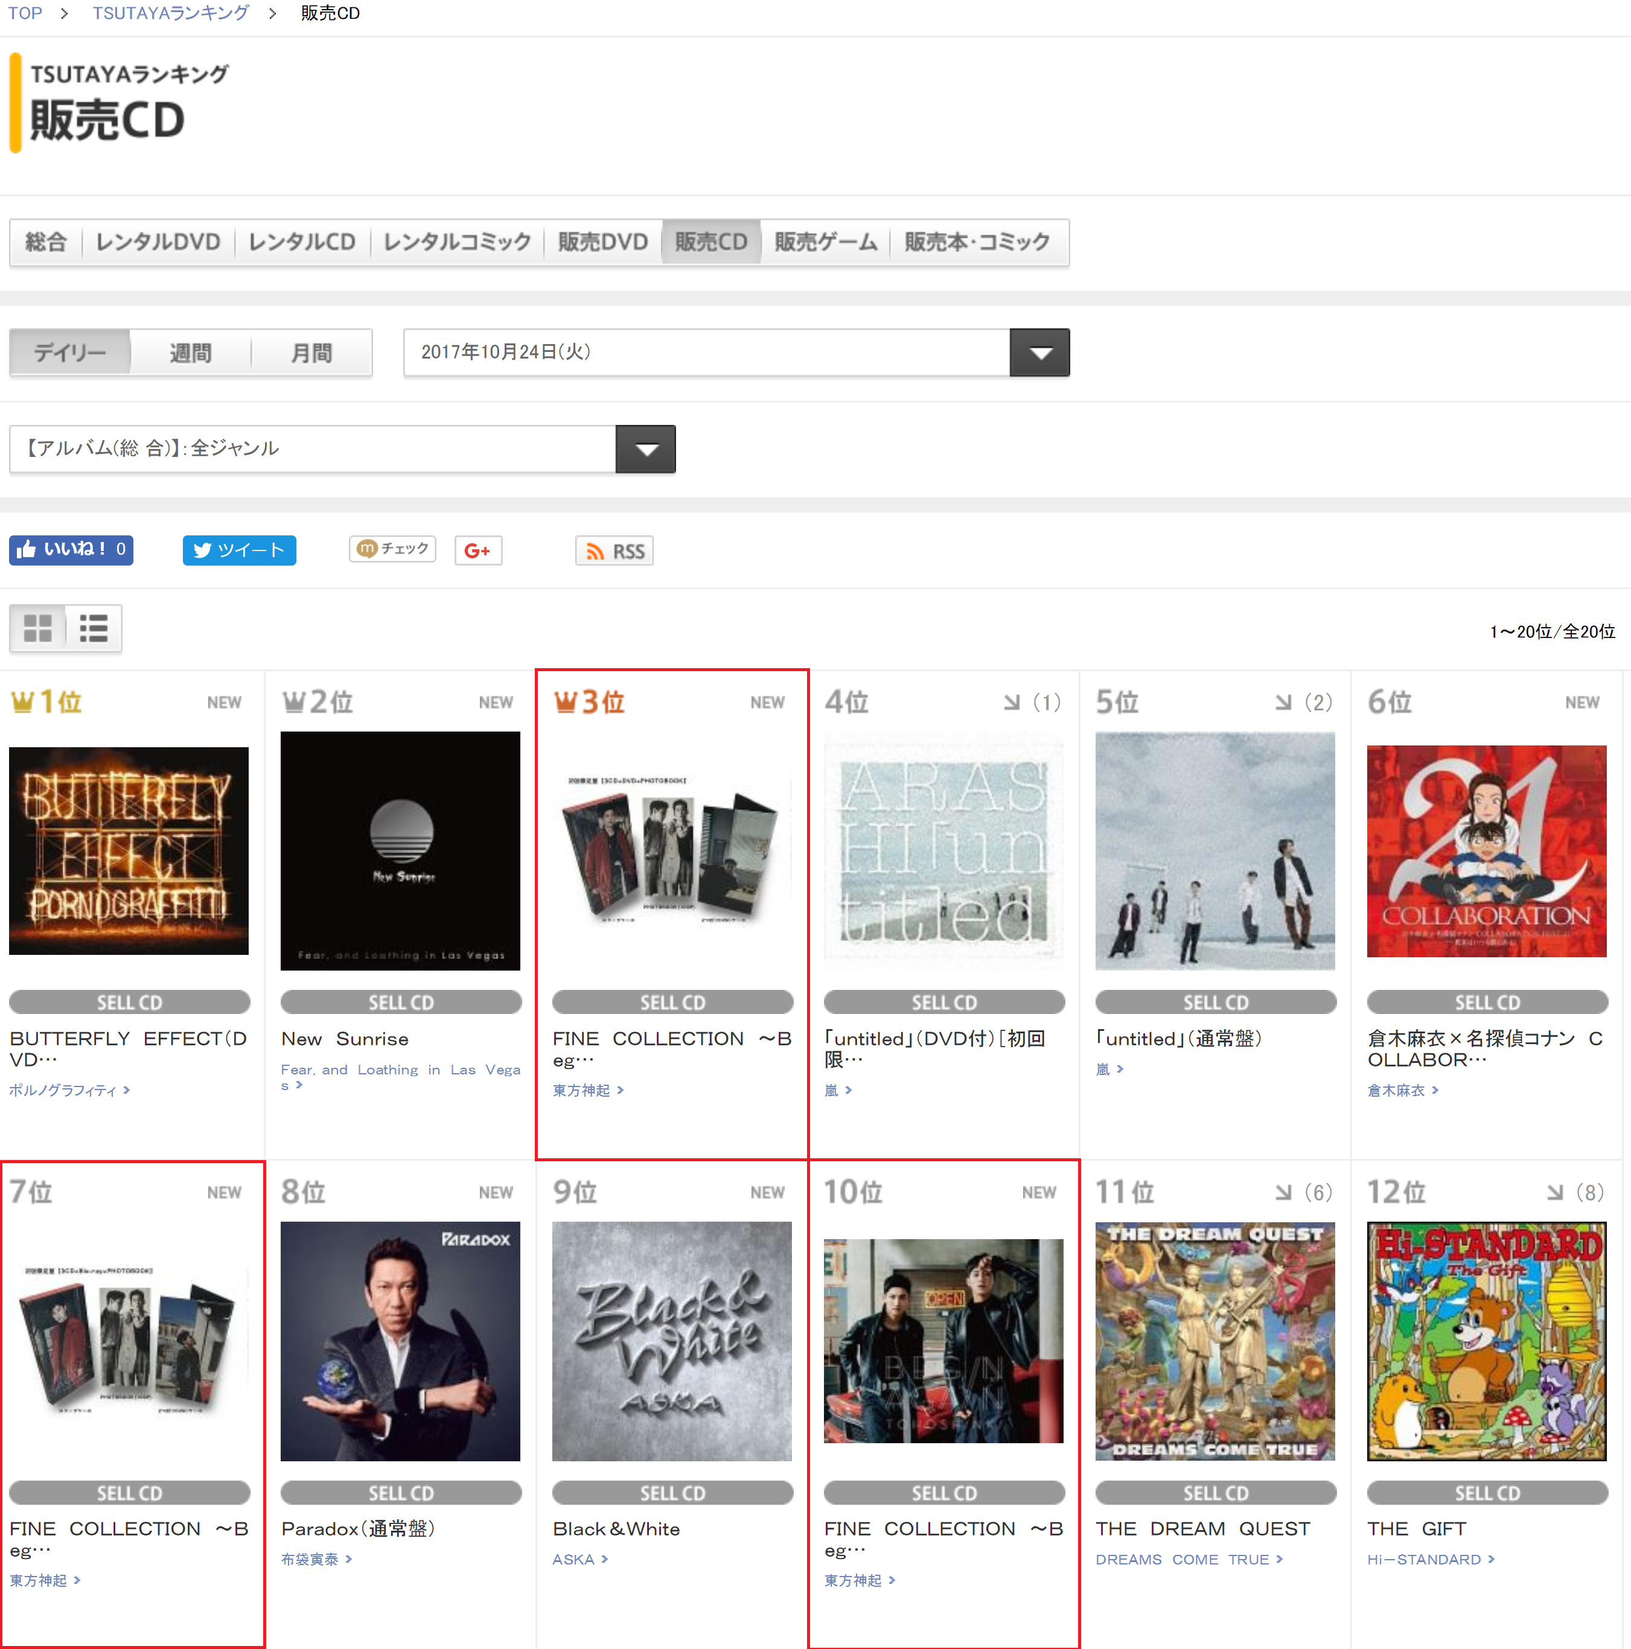
Task: Click the BUTTERFLY EFFECT album cover
Action: pyautogui.click(x=129, y=850)
